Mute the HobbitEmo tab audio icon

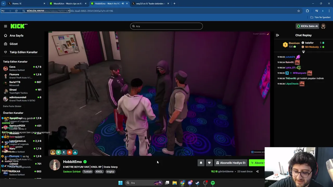coord(123,4)
